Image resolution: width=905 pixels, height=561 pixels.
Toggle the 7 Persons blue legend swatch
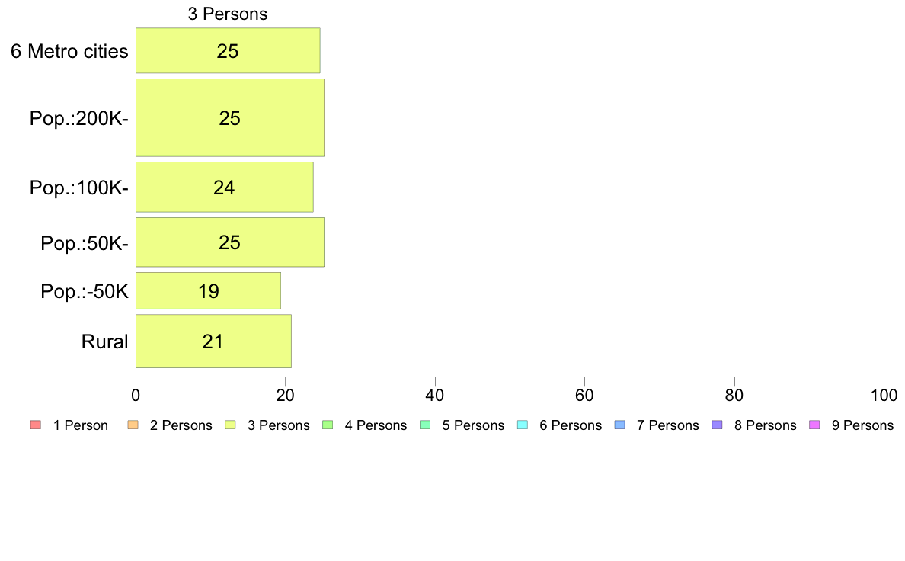(619, 425)
